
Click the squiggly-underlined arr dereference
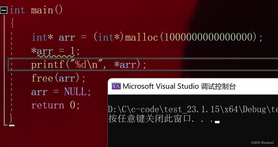(45, 51)
